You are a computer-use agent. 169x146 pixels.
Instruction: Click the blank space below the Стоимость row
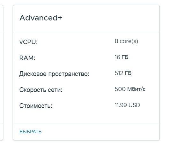pyautogui.click(x=86, y=117)
